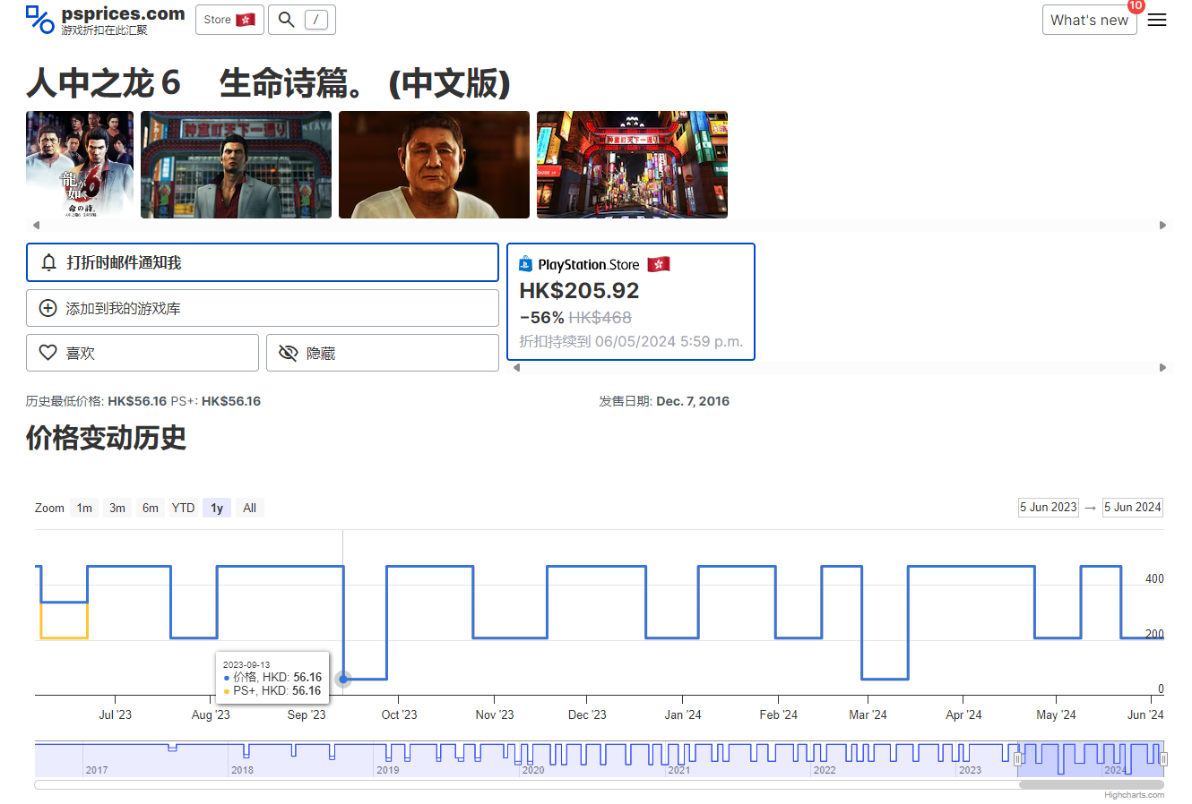Set chart zoom to 1m

point(84,508)
